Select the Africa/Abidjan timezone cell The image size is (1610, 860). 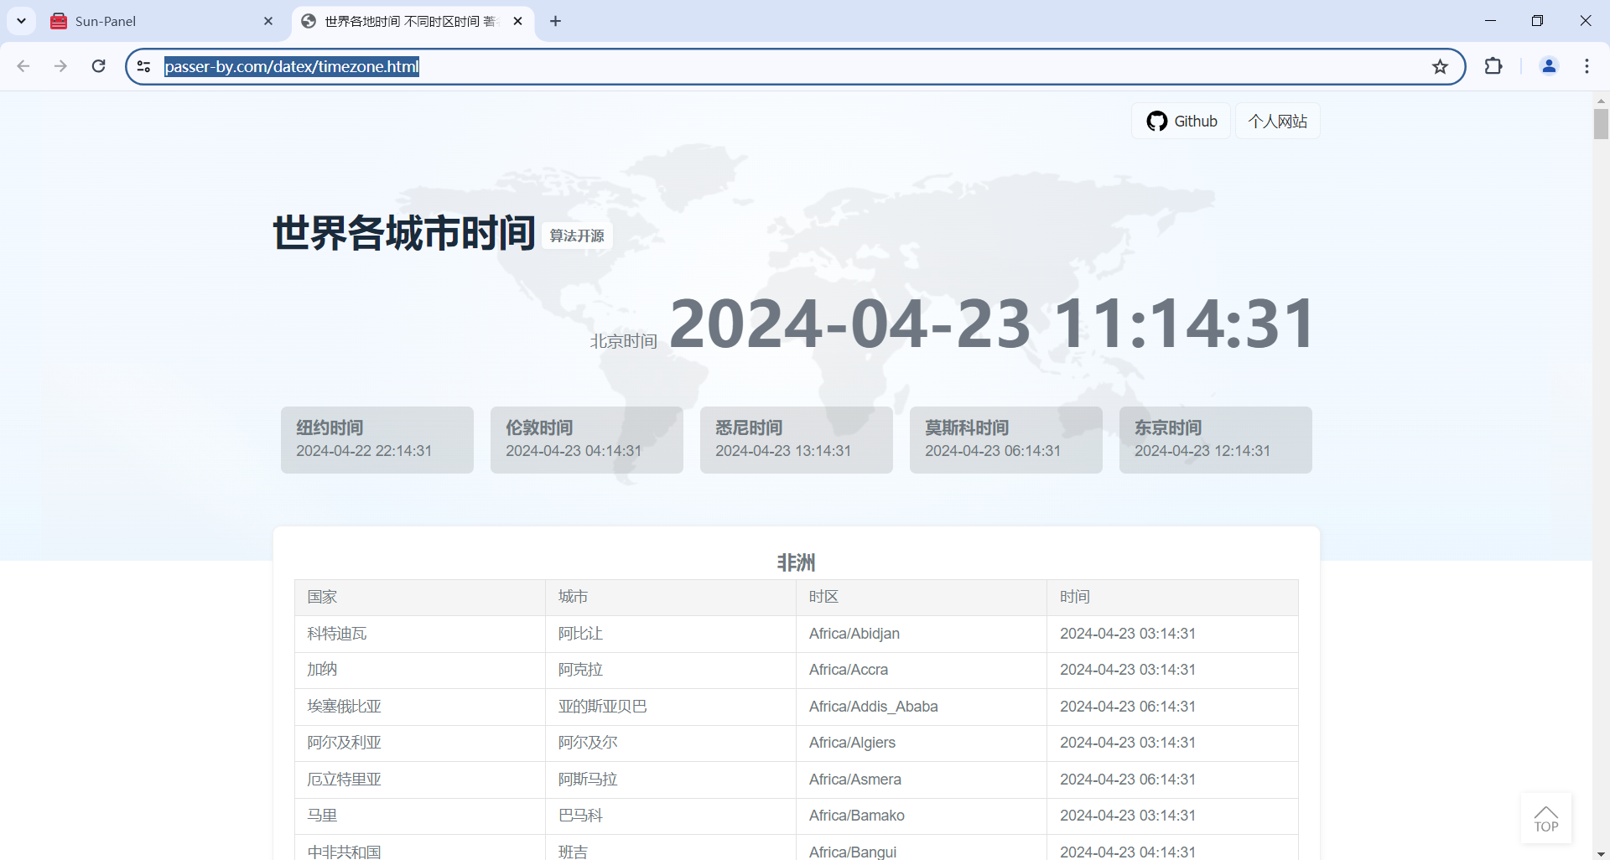pyautogui.click(x=922, y=634)
